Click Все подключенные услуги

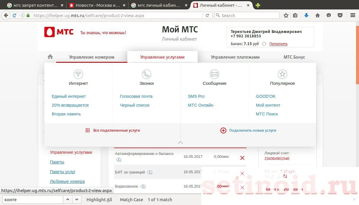[116, 130]
